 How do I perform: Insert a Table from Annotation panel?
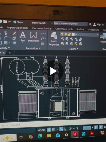tap(43, 43)
